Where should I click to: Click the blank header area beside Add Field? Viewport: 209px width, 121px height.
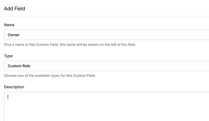121,8
